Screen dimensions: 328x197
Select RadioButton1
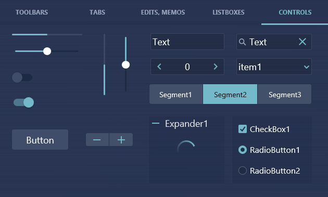point(243,150)
